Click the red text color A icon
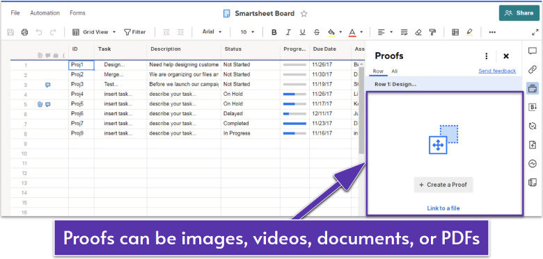This screenshot has width=543, height=259. [352, 32]
